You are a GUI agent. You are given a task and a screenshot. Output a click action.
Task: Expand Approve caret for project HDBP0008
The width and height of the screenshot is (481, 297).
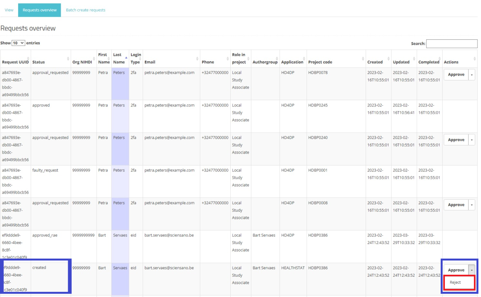coord(472,205)
